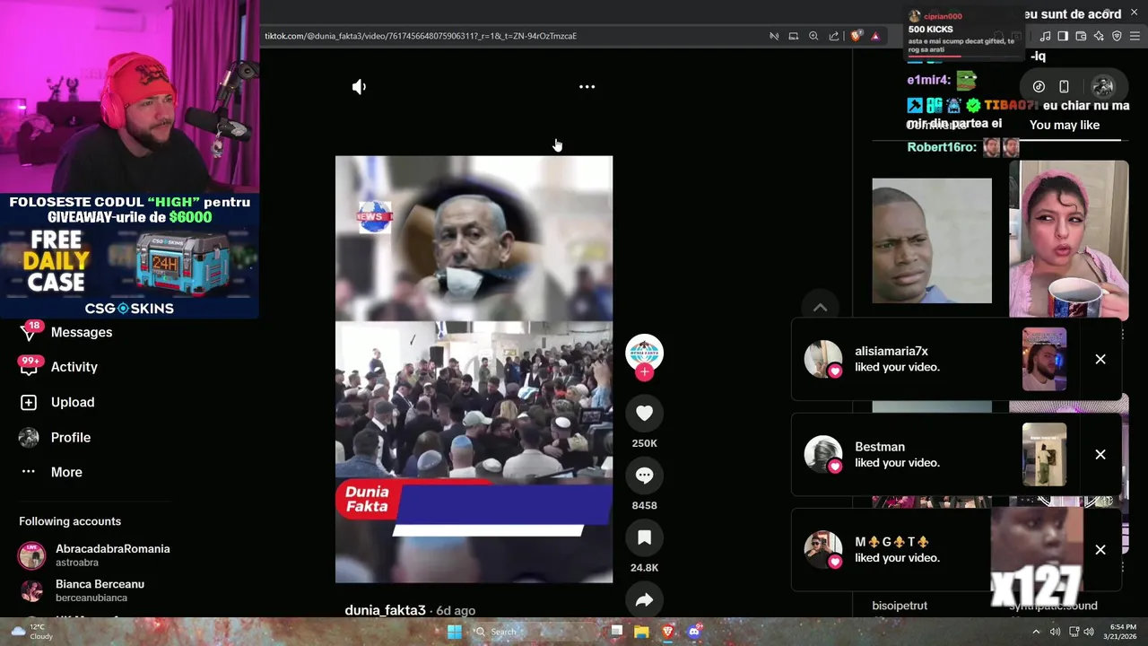Open profile avatar in top-right pill
Viewport: 1148px width, 646px height.
pyautogui.click(x=1103, y=86)
